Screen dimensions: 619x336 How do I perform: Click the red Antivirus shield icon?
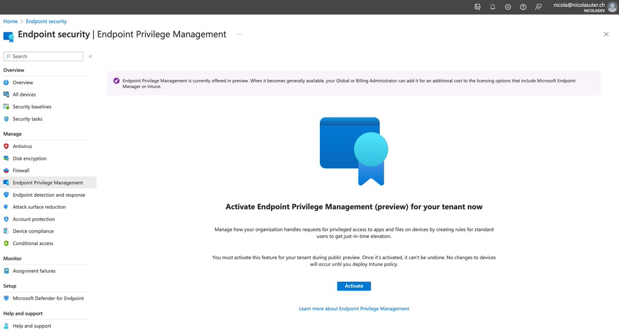pos(6,146)
